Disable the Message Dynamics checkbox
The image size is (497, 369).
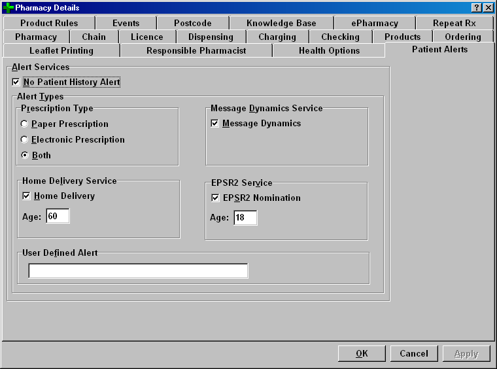(x=215, y=124)
